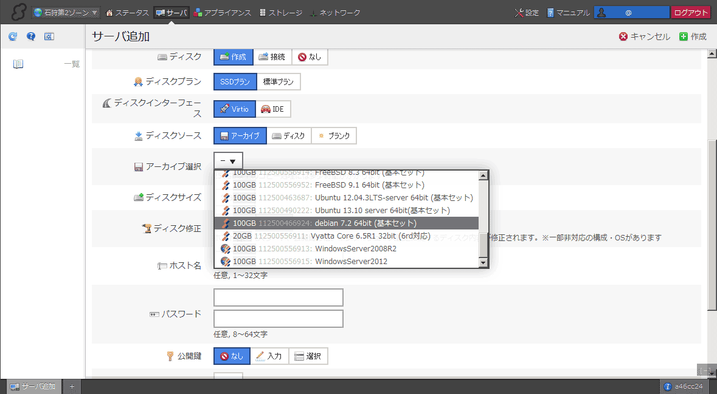This screenshot has width=717, height=394.
Task: Open the help question mark icon
Action: pyautogui.click(x=31, y=37)
